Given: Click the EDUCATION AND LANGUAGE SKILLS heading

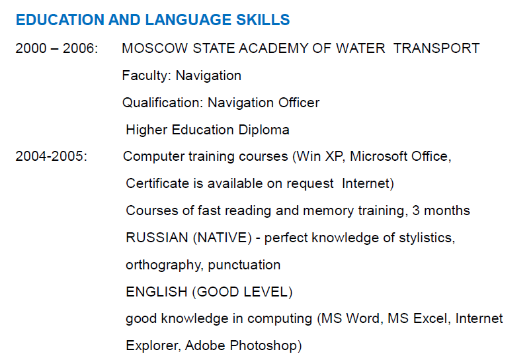Looking at the screenshot, I should [x=152, y=20].
